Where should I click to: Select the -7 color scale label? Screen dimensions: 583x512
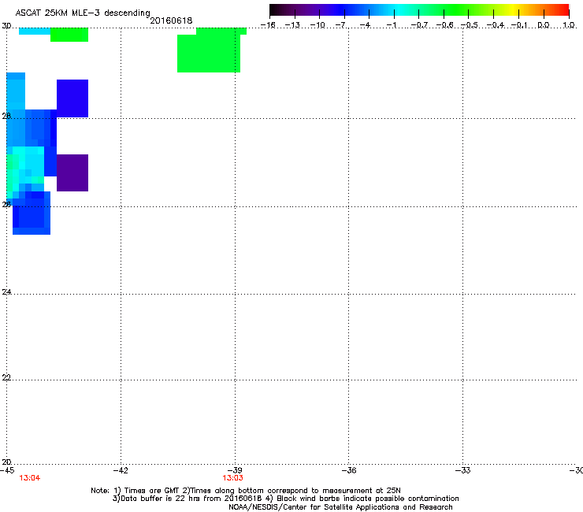342,25
